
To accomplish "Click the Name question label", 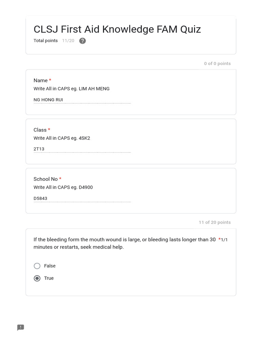I will coord(40,81).
